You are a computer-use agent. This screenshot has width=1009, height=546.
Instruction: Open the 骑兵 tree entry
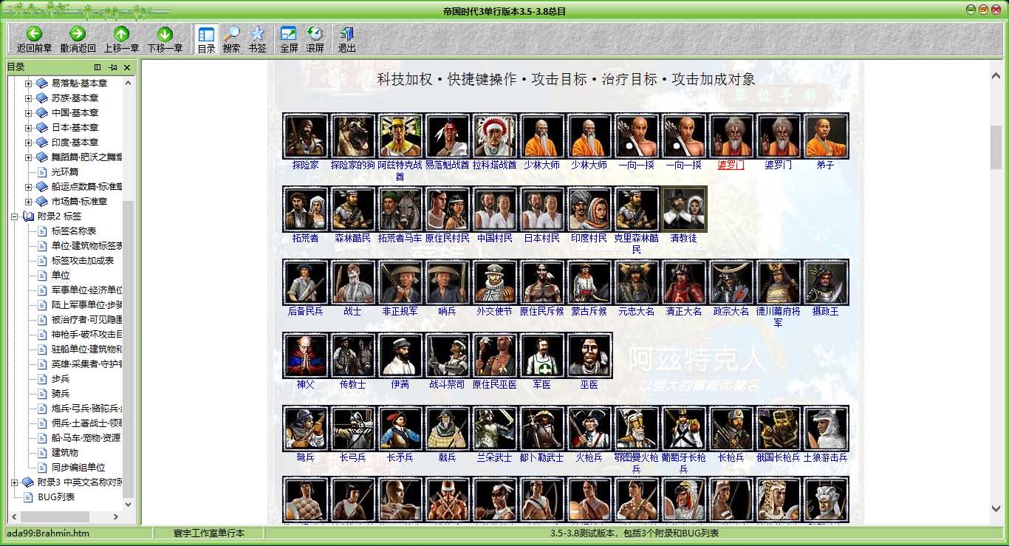pos(61,393)
